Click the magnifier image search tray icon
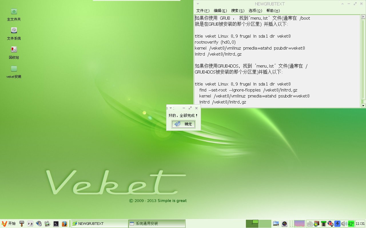 click(276, 224)
